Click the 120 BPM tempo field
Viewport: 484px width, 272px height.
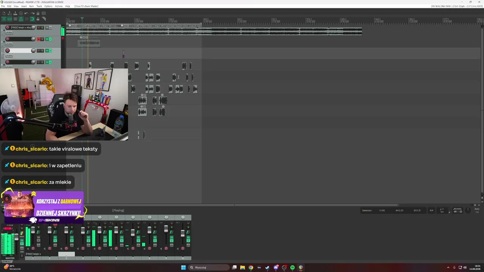(x=442, y=212)
